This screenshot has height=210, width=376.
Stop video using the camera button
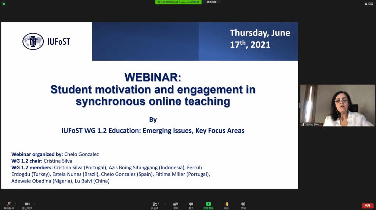pos(27,205)
